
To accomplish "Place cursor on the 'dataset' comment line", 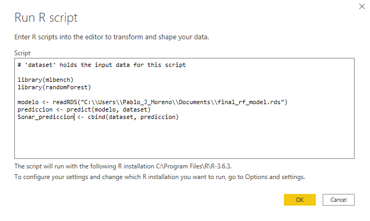I will tap(101, 65).
